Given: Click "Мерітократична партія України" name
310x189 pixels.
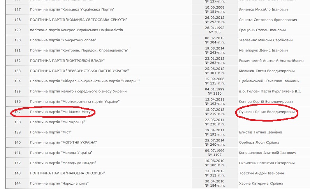Looking at the screenshot, I should pos(74,101).
